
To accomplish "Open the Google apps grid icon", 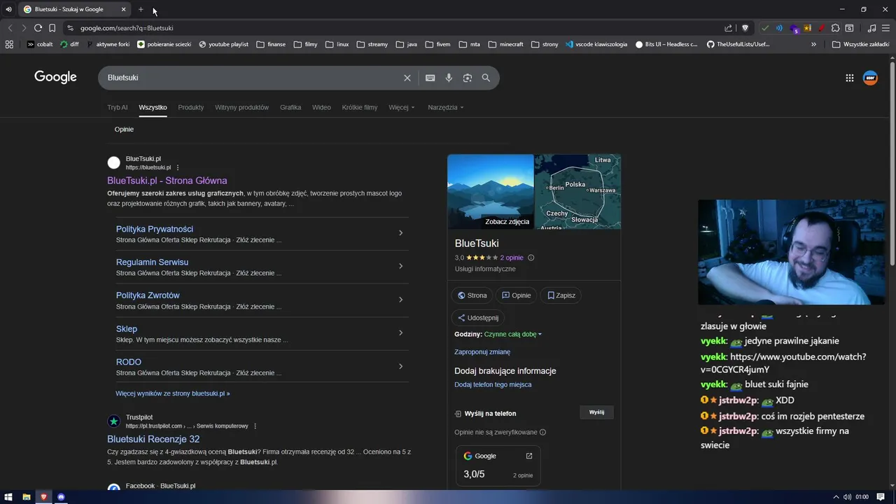I will [849, 78].
